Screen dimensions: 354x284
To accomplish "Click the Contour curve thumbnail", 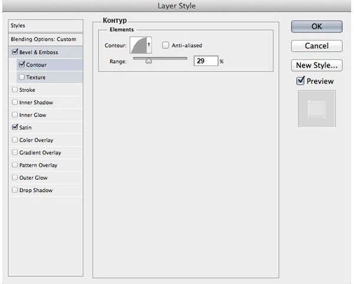I will pos(138,45).
